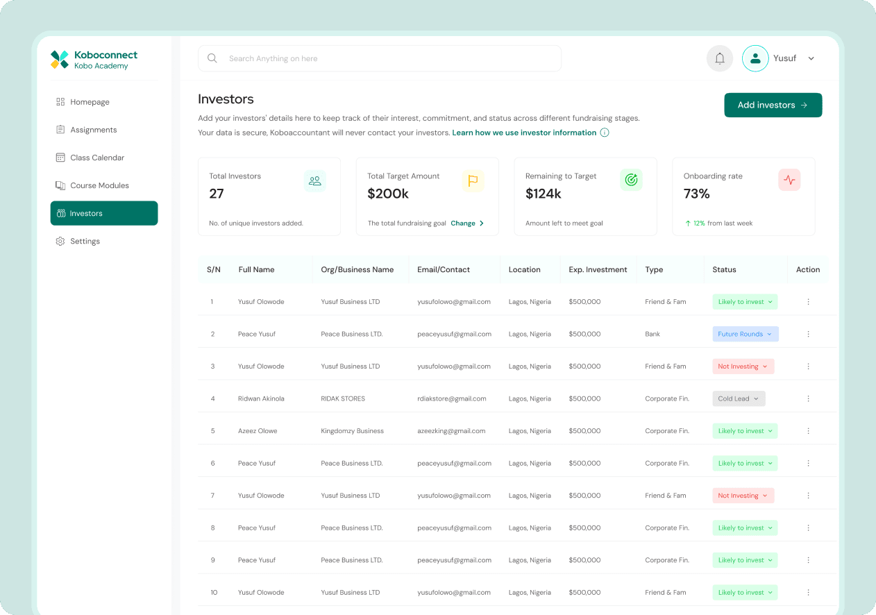The image size is (876, 615).
Task: Open three-dot action menu for row 1
Action: pyautogui.click(x=808, y=302)
